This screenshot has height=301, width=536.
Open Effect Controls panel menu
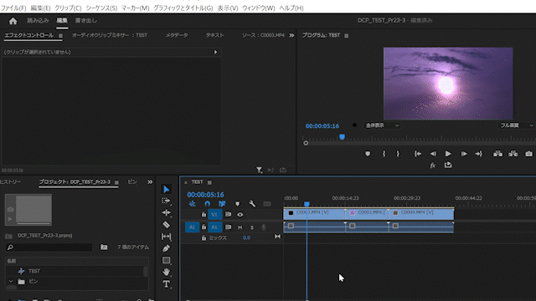tap(60, 35)
